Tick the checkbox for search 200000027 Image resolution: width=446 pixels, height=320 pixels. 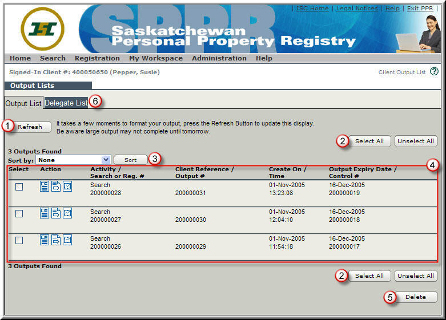coord(19,213)
